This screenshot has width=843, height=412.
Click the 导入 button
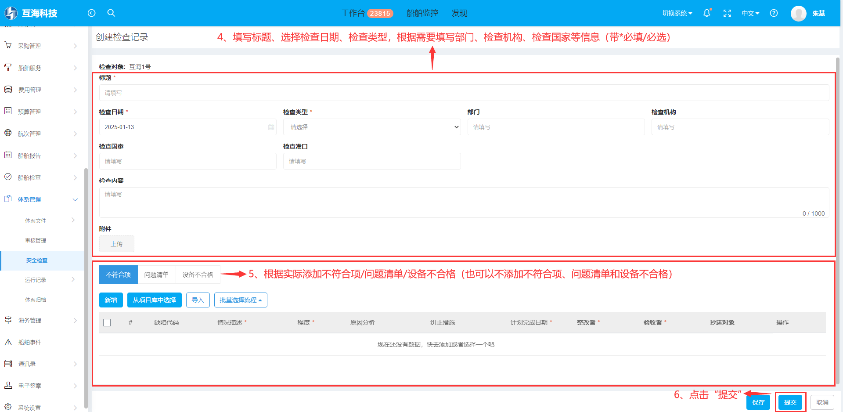click(x=198, y=300)
